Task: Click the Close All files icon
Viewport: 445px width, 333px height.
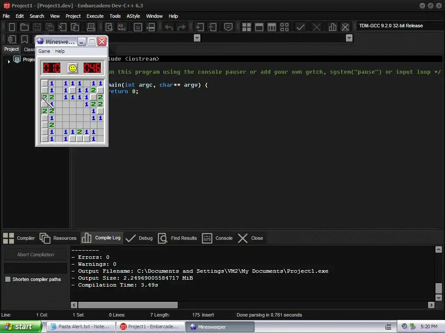Action: (x=75, y=27)
